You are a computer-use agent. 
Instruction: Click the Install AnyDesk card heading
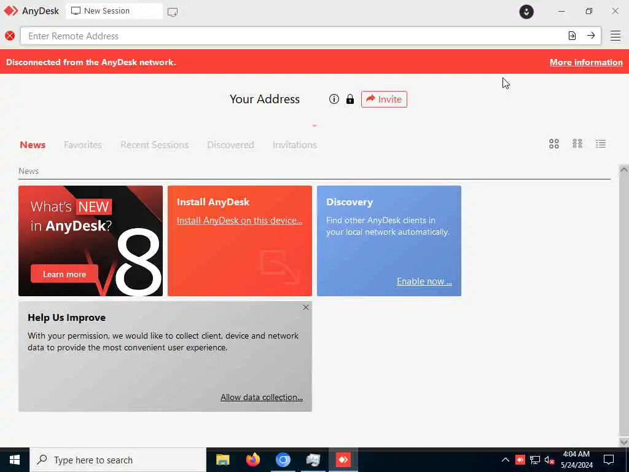pos(213,202)
